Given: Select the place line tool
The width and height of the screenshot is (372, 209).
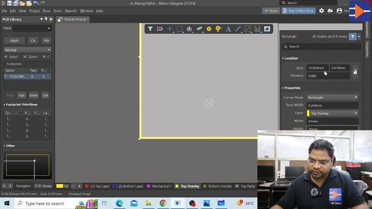Looking at the screenshot, I should click(238, 29).
